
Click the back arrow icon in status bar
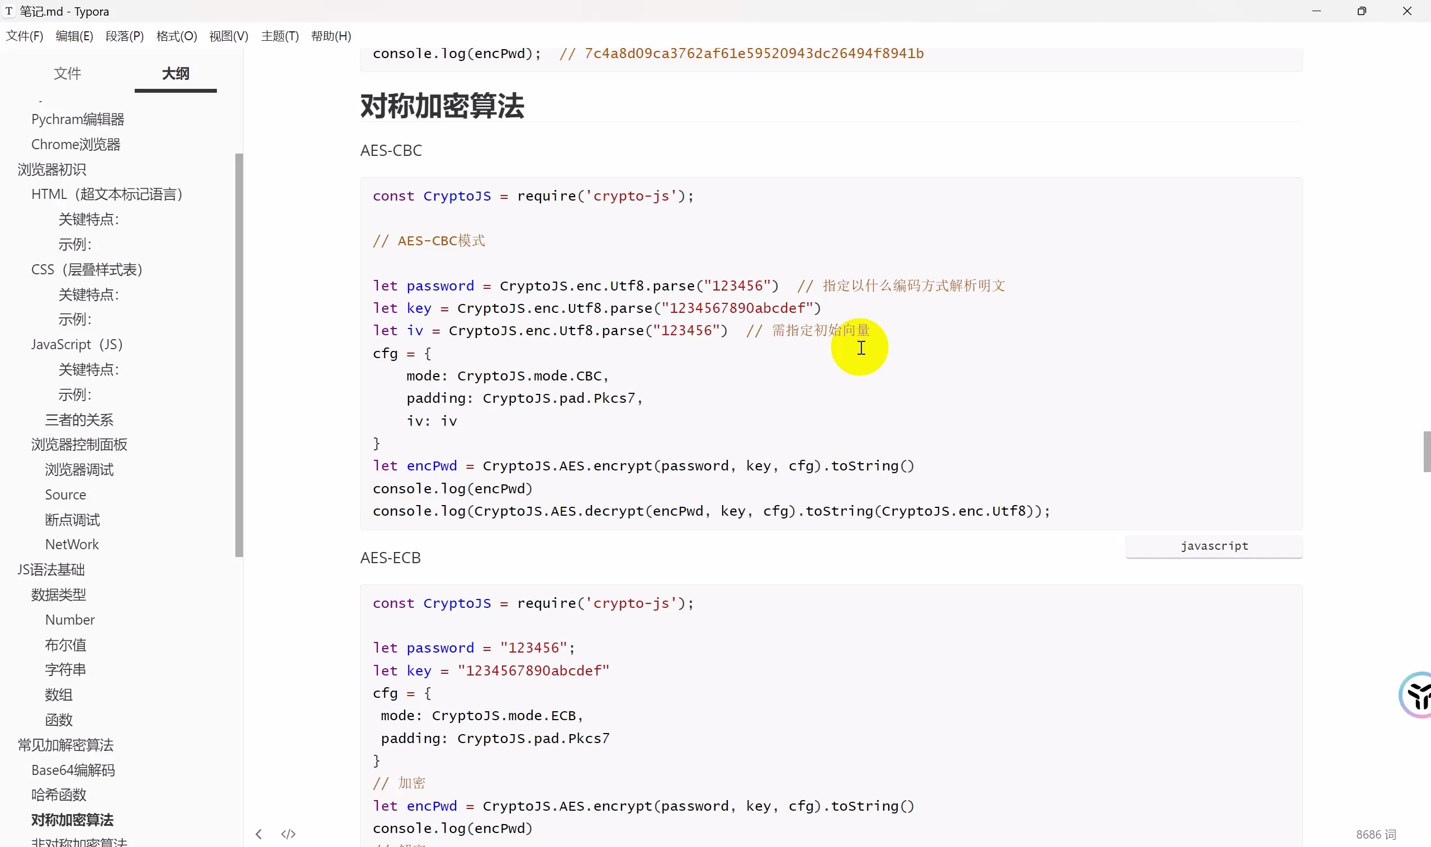tap(259, 833)
